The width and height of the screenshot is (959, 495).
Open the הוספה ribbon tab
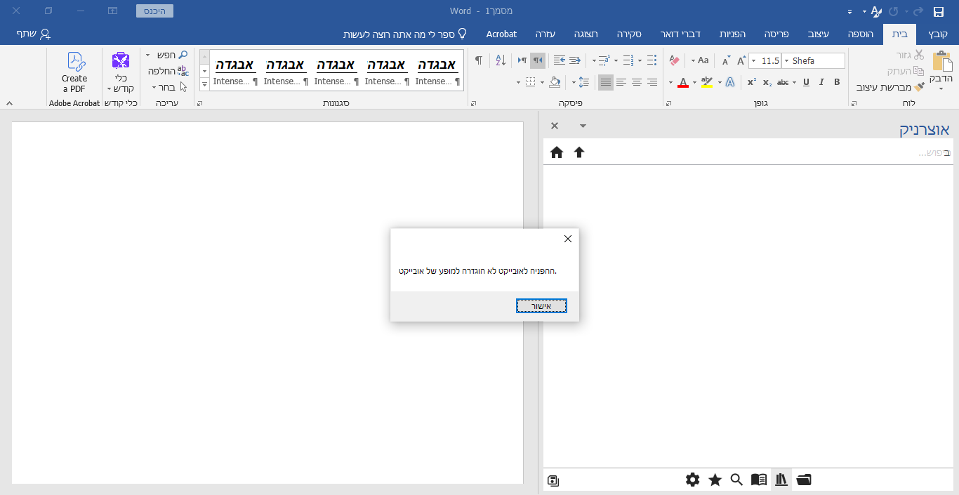(x=860, y=34)
